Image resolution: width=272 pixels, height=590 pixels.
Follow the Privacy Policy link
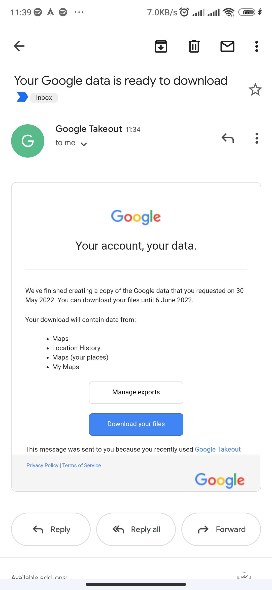(42, 465)
